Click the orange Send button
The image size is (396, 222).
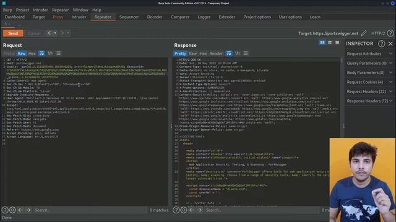(x=13, y=33)
